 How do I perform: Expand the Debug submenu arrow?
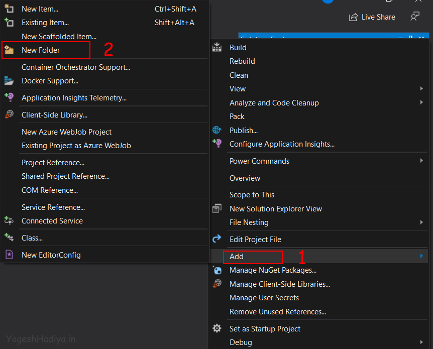[421, 342]
